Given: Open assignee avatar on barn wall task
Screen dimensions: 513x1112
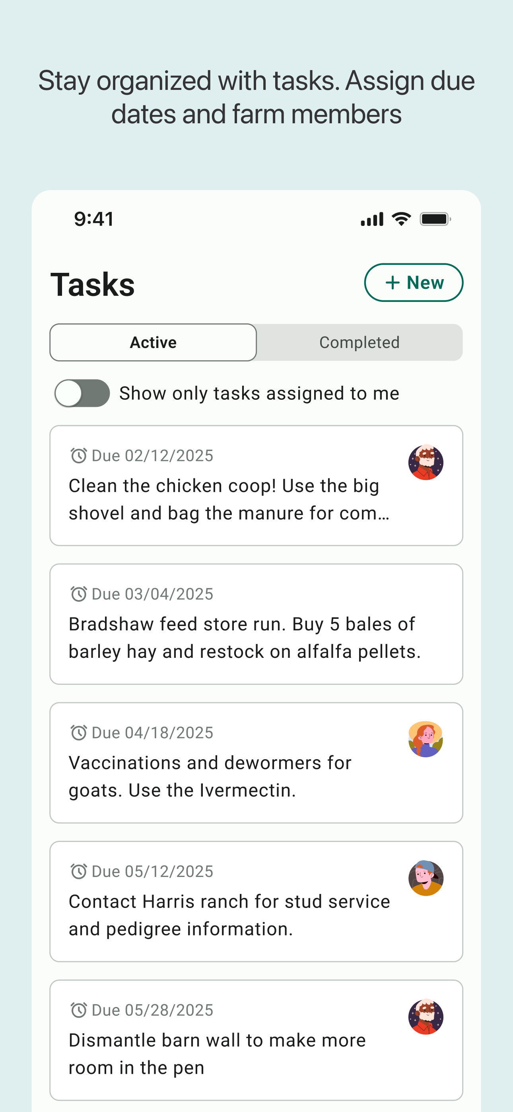Looking at the screenshot, I should click(x=426, y=1017).
